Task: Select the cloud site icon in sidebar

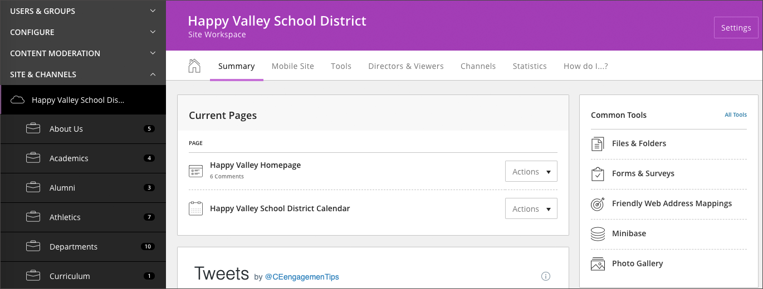Action: (x=18, y=100)
